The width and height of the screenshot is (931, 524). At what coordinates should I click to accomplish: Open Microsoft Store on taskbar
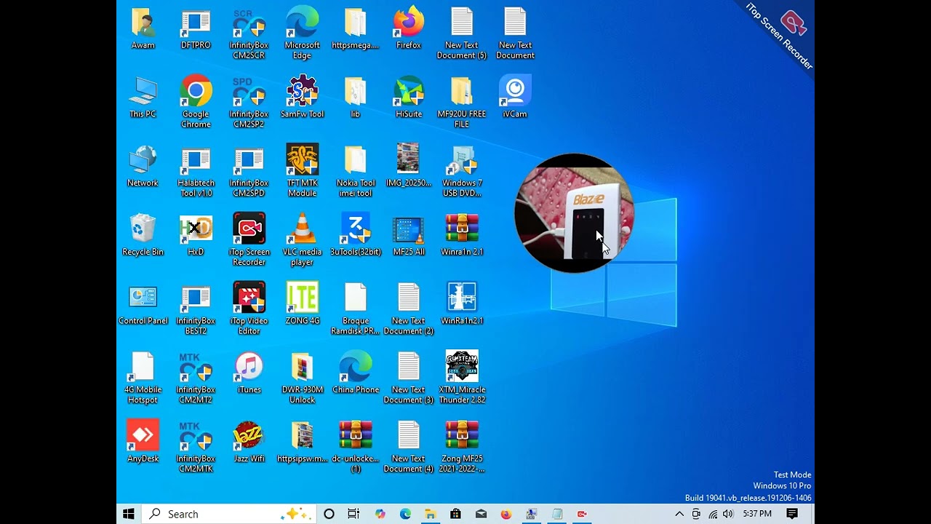(455, 514)
